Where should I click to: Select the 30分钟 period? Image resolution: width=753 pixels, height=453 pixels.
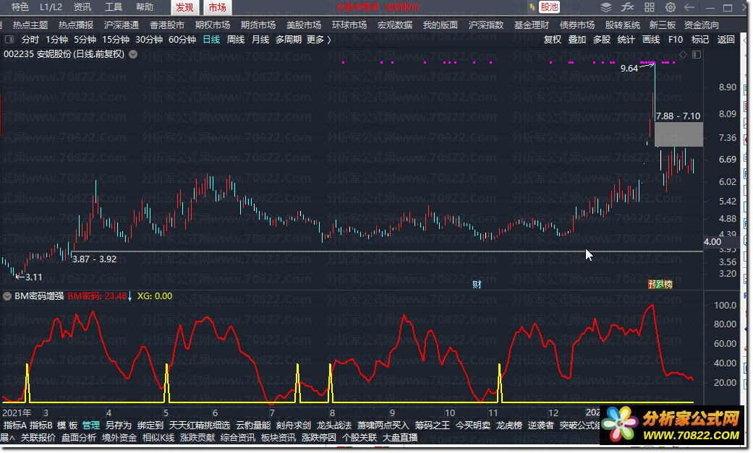click(x=149, y=39)
